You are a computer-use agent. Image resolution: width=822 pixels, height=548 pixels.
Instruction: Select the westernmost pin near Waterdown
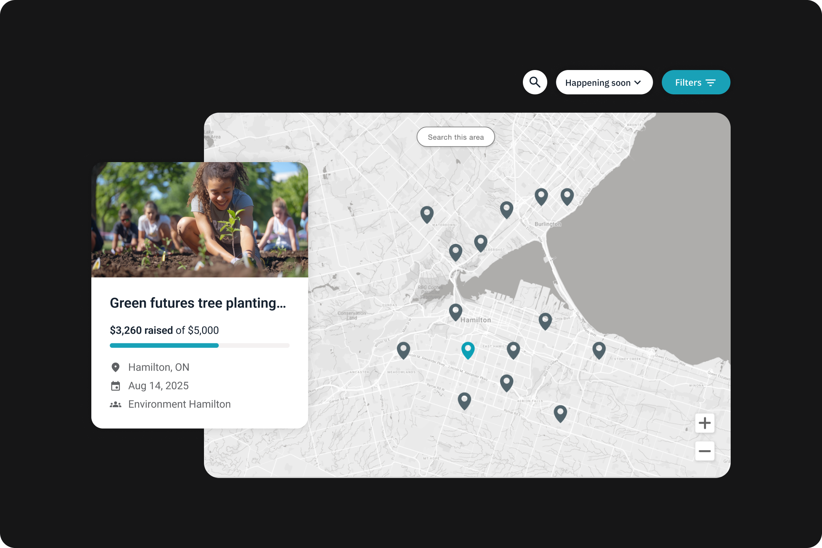[x=427, y=213]
